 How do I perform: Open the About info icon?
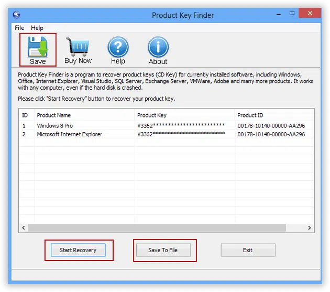pos(158,48)
